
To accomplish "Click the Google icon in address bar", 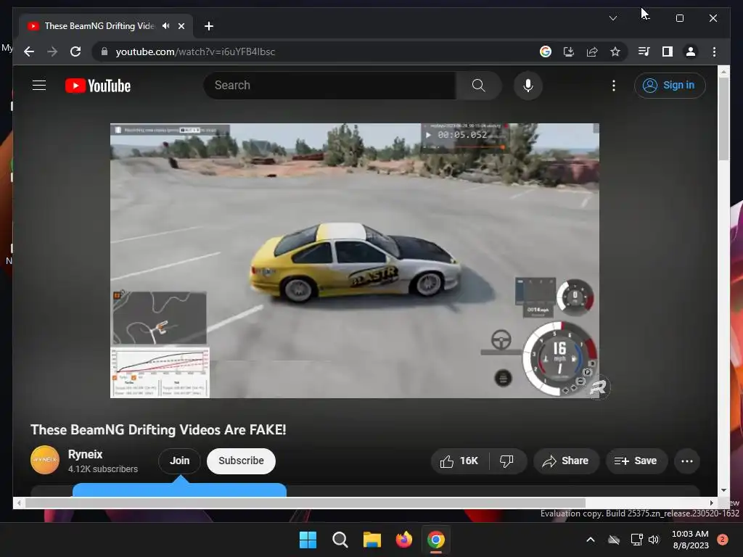I will pyautogui.click(x=546, y=51).
